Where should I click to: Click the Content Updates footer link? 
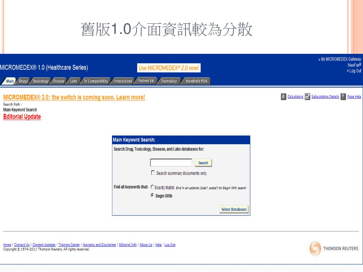pos(44,245)
